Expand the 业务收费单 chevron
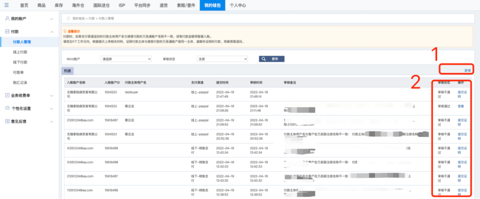The height and width of the screenshot is (199, 480). coord(52,95)
